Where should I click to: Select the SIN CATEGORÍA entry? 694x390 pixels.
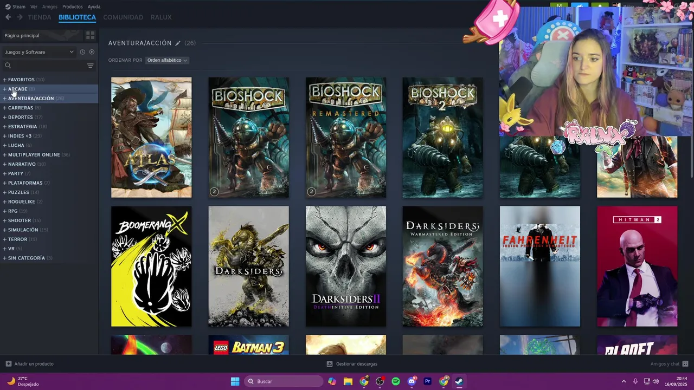(x=27, y=258)
